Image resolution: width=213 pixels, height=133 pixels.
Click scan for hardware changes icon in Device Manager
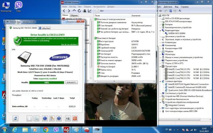[180, 11]
